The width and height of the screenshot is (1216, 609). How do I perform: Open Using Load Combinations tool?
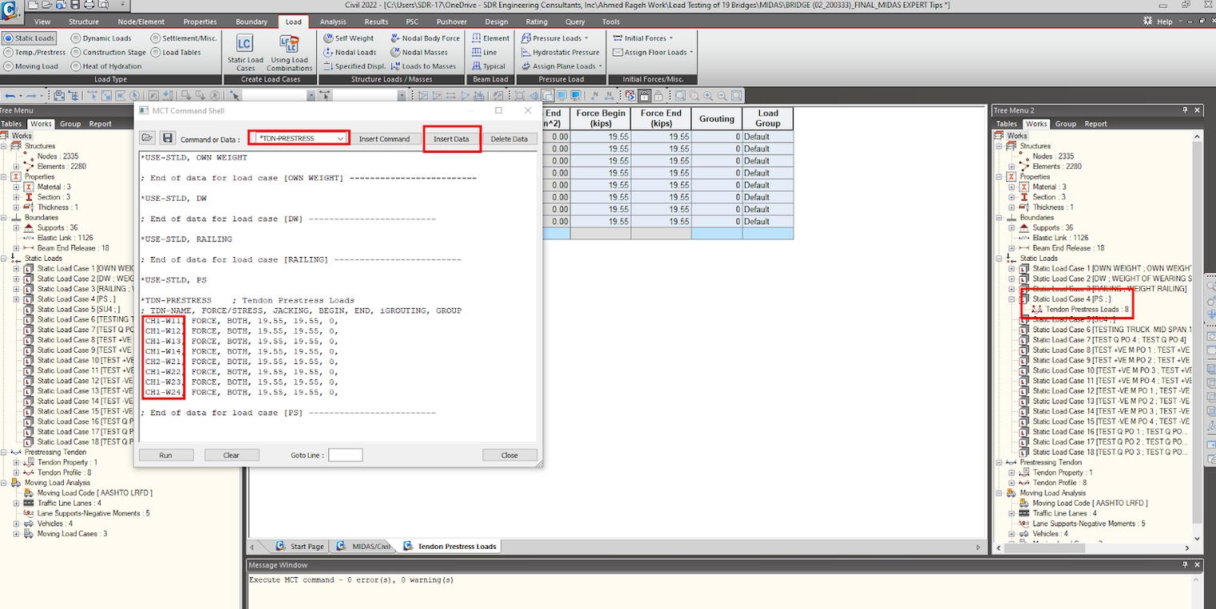pyautogui.click(x=289, y=45)
